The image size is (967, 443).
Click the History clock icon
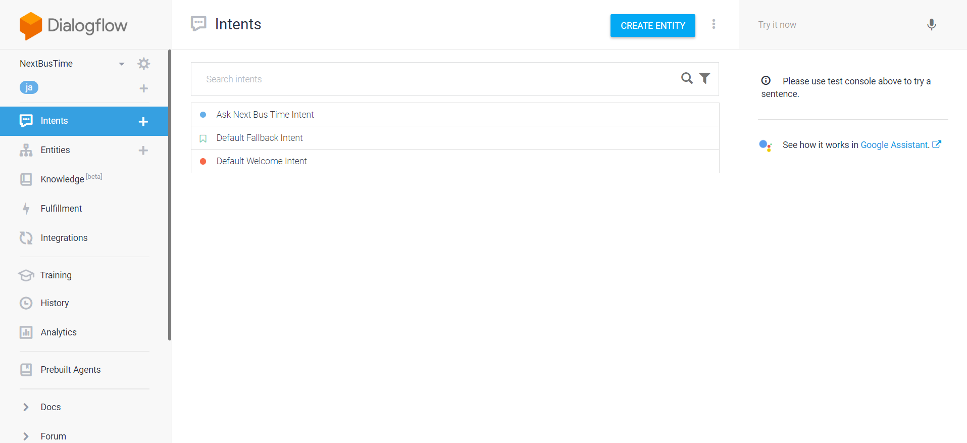26,303
